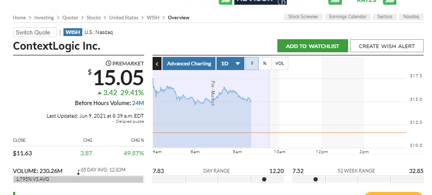Open Advanced Charting
Viewport: 432px width, 195px height.
pos(189,63)
